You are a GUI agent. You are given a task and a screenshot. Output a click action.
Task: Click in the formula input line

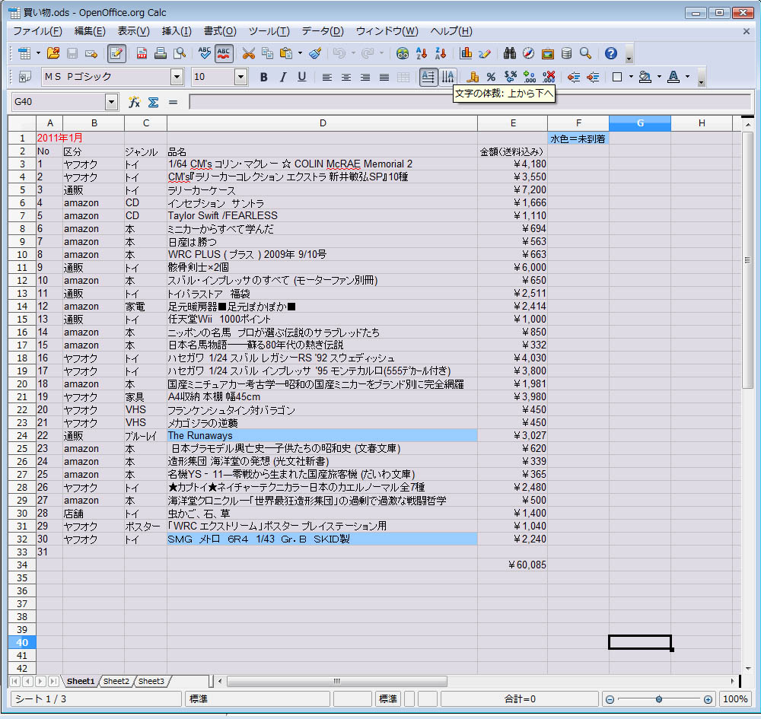point(470,102)
